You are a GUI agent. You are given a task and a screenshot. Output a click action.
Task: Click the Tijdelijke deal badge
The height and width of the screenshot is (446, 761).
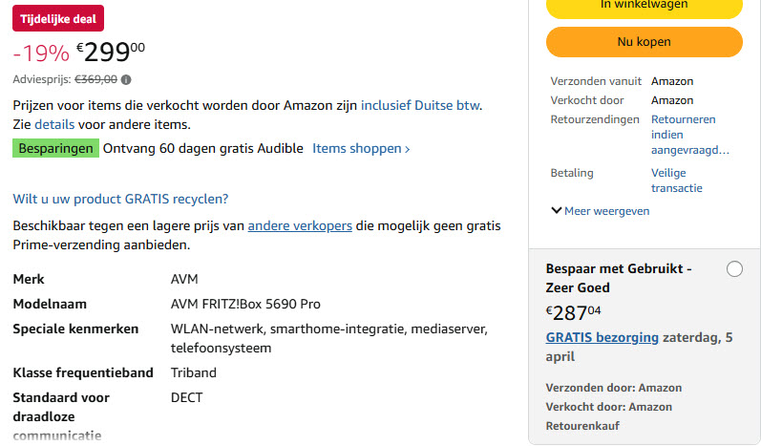click(58, 20)
